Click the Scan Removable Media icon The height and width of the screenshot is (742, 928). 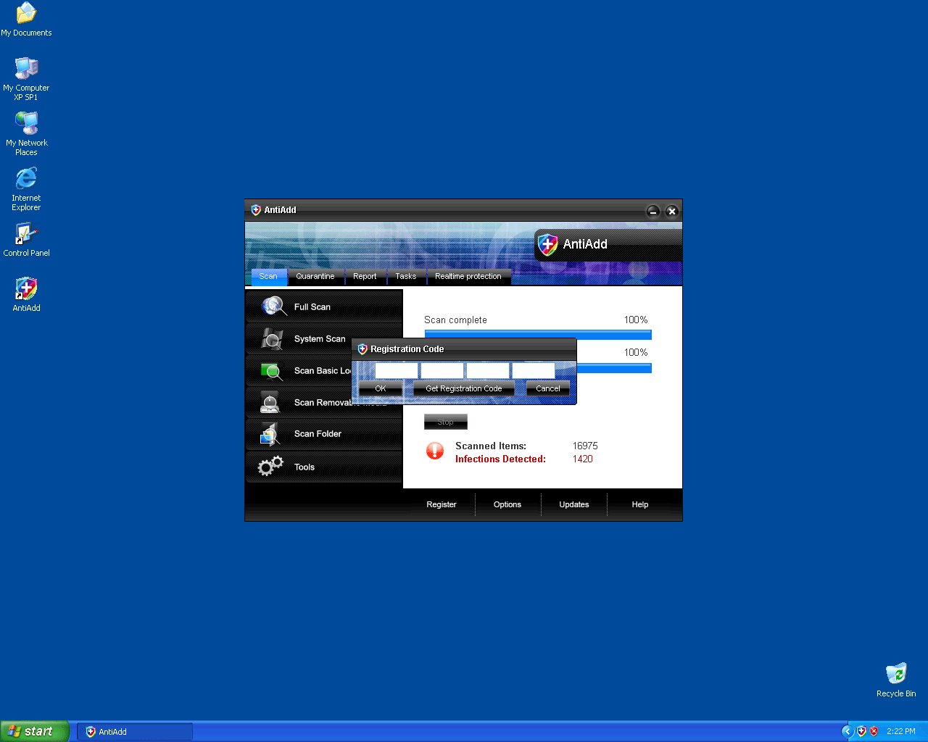pos(270,402)
